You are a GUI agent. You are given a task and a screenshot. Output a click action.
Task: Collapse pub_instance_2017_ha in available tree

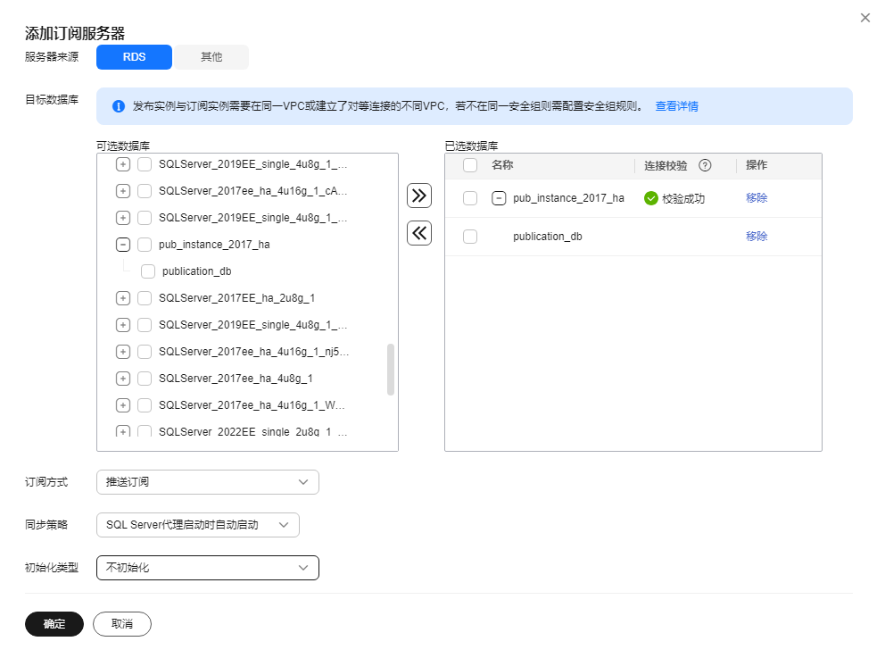coord(123,245)
